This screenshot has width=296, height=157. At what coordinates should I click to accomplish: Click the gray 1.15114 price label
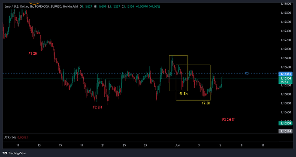pyautogui.click(x=285, y=131)
